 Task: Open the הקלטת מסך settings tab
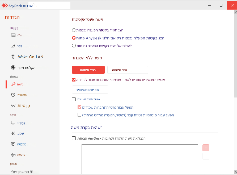pos(27,68)
